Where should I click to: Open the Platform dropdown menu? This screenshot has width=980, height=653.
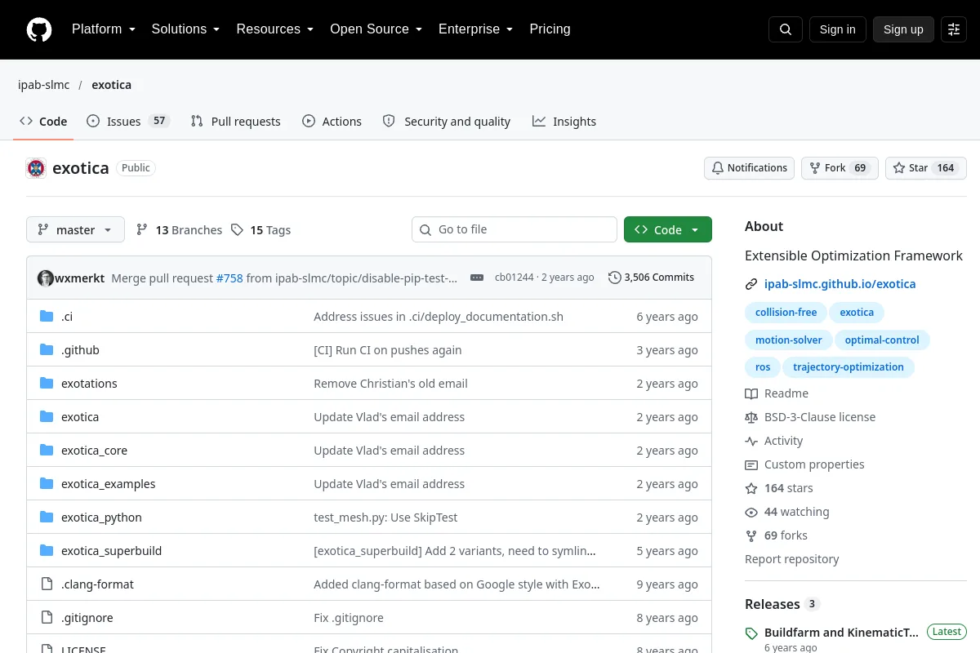[x=104, y=29]
